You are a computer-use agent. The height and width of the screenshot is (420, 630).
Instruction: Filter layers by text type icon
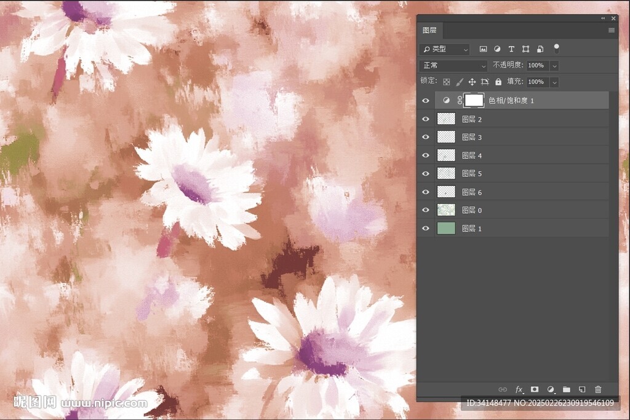[x=511, y=49]
